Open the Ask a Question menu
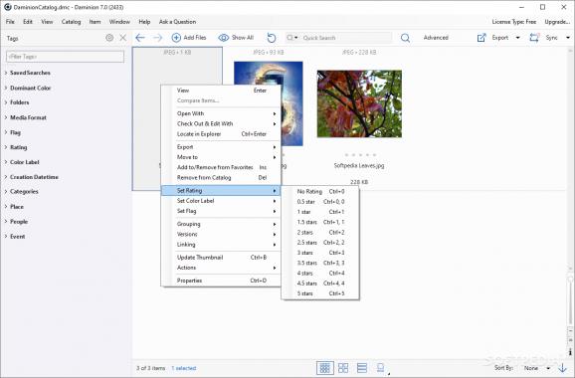 click(x=177, y=22)
